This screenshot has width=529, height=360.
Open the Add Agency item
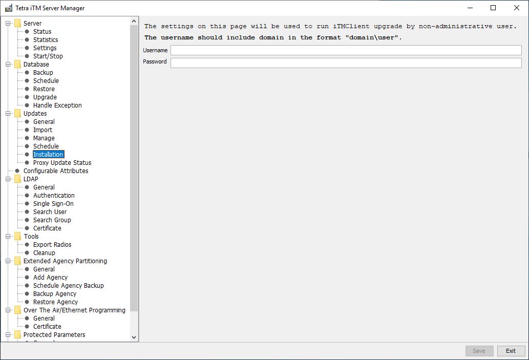50,278
